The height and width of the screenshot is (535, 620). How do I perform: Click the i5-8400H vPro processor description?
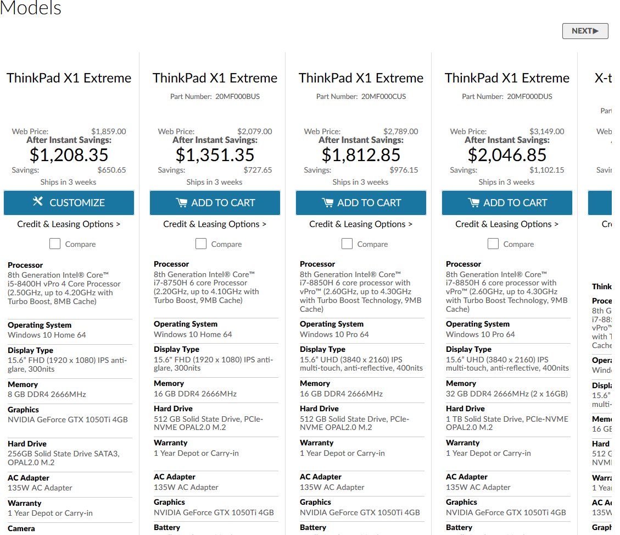(x=64, y=288)
